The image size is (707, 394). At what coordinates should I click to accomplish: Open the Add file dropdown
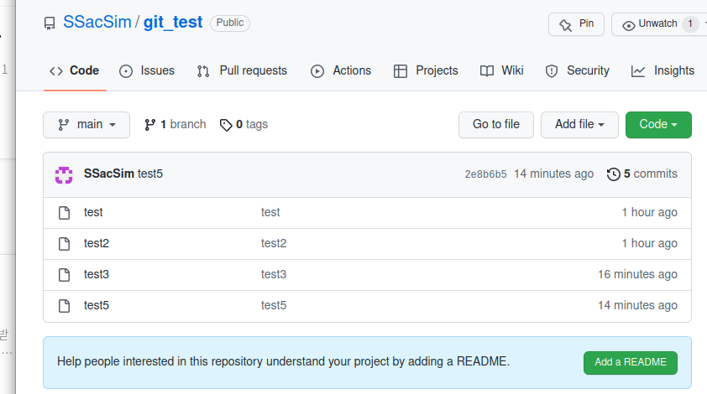coord(579,124)
